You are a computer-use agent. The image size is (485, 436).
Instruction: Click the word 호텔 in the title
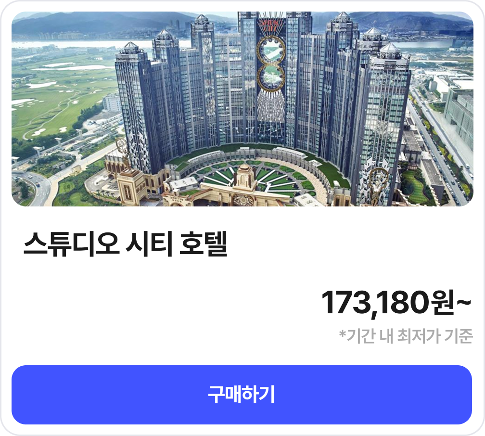(204, 244)
